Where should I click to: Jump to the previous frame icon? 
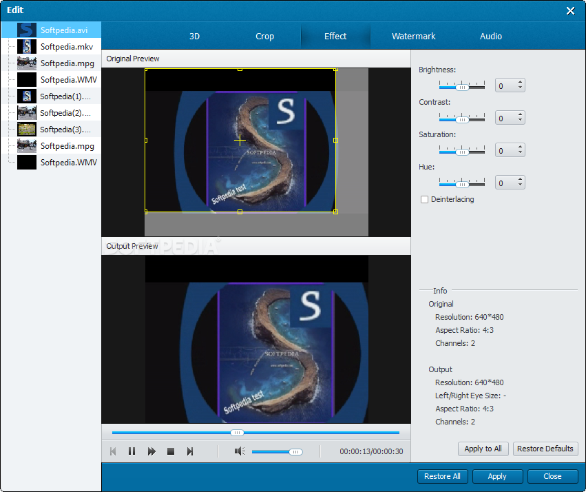[113, 451]
